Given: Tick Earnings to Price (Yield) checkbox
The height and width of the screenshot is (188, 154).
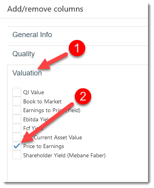Looking at the screenshot, I should coord(17,110).
